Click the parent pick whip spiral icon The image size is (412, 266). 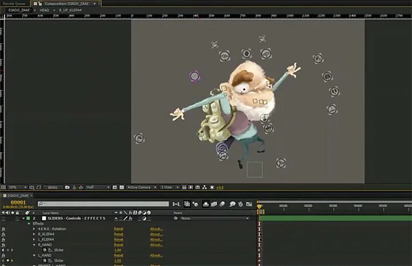coord(176,218)
